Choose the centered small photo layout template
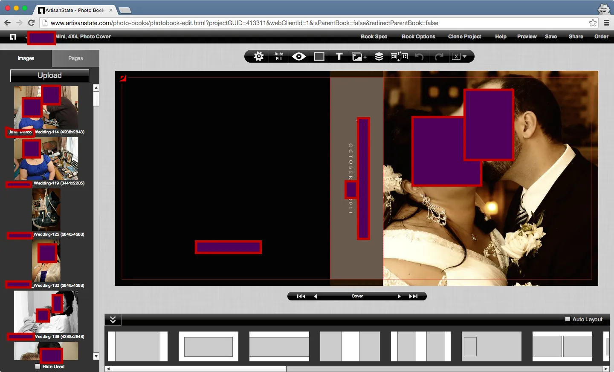This screenshot has width=614, height=372. 209,346
